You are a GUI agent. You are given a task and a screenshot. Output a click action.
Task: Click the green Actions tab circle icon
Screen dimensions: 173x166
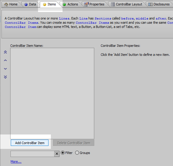point(64,5)
